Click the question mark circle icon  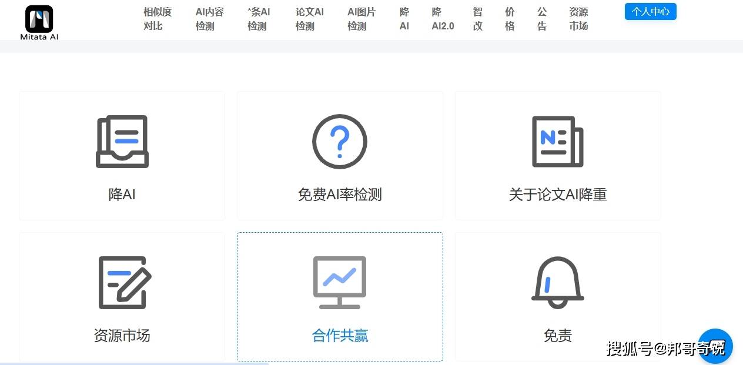[x=339, y=142]
